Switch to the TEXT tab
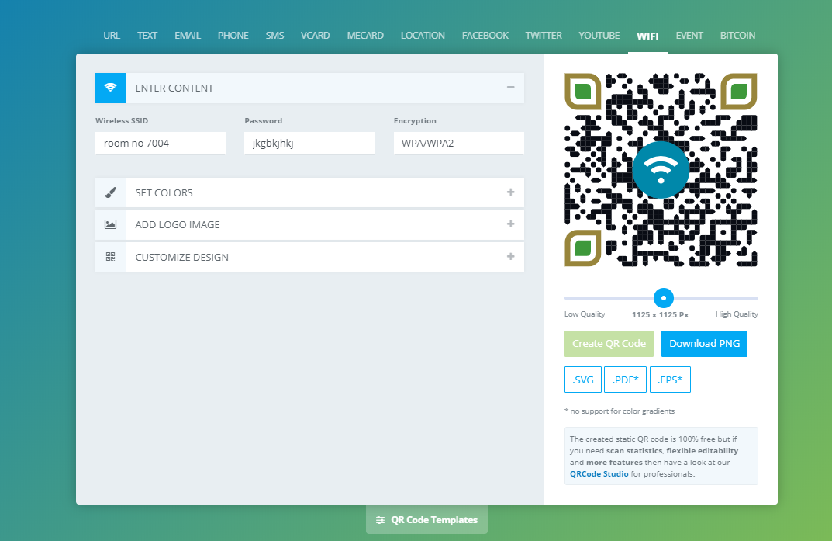Viewport: 832px width, 541px height. pyautogui.click(x=147, y=36)
